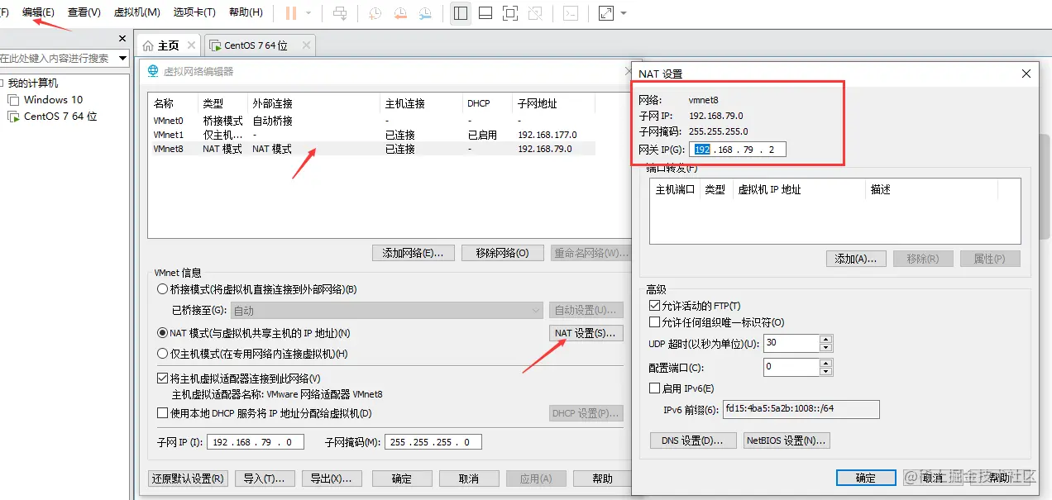1052x500 pixels.
Task: Click the search box in the library panel
Action: [57, 58]
